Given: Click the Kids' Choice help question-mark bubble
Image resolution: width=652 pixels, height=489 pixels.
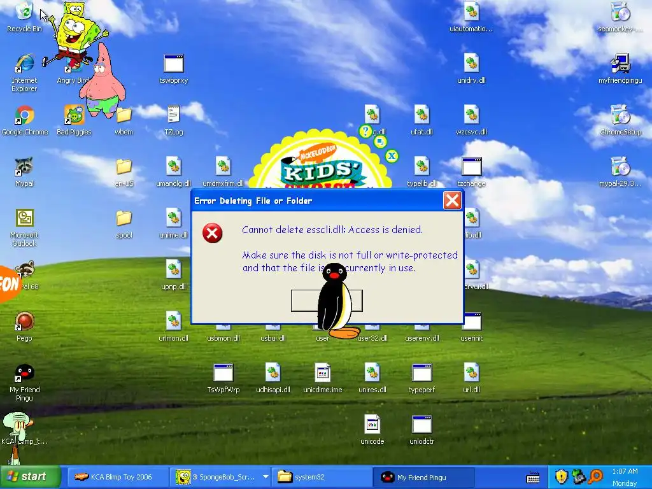Looking at the screenshot, I should [365, 131].
